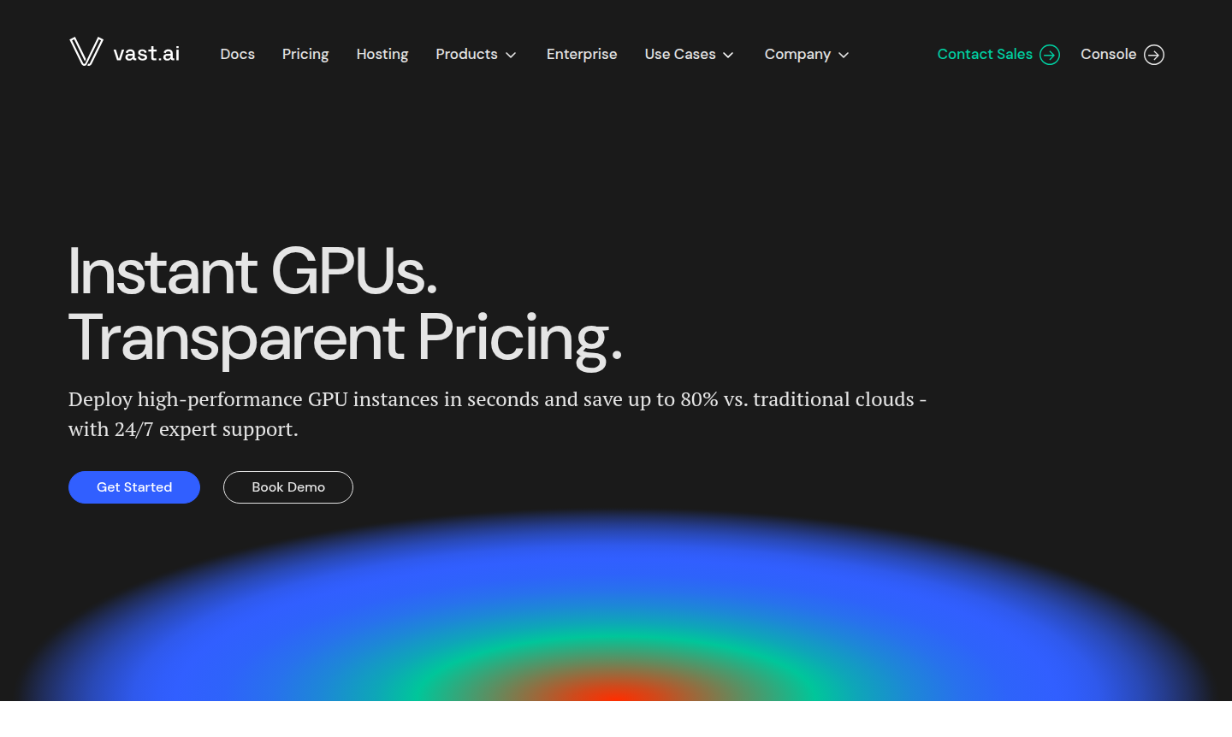Navigate to the Enterprise page
Screen dimensions: 1232x737
[x=582, y=54]
